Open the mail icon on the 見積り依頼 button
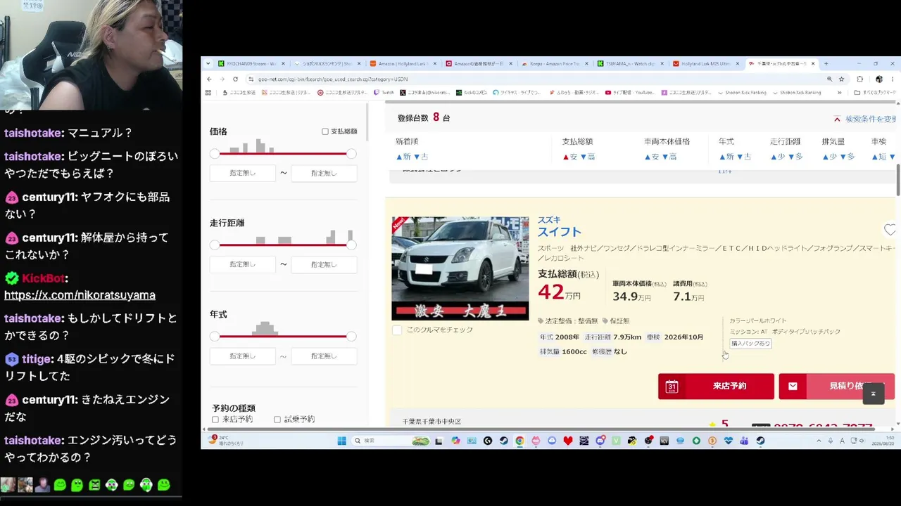 [793, 386]
